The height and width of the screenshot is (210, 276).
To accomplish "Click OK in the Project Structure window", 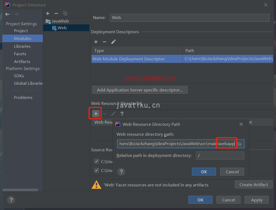I will (x=200, y=200).
